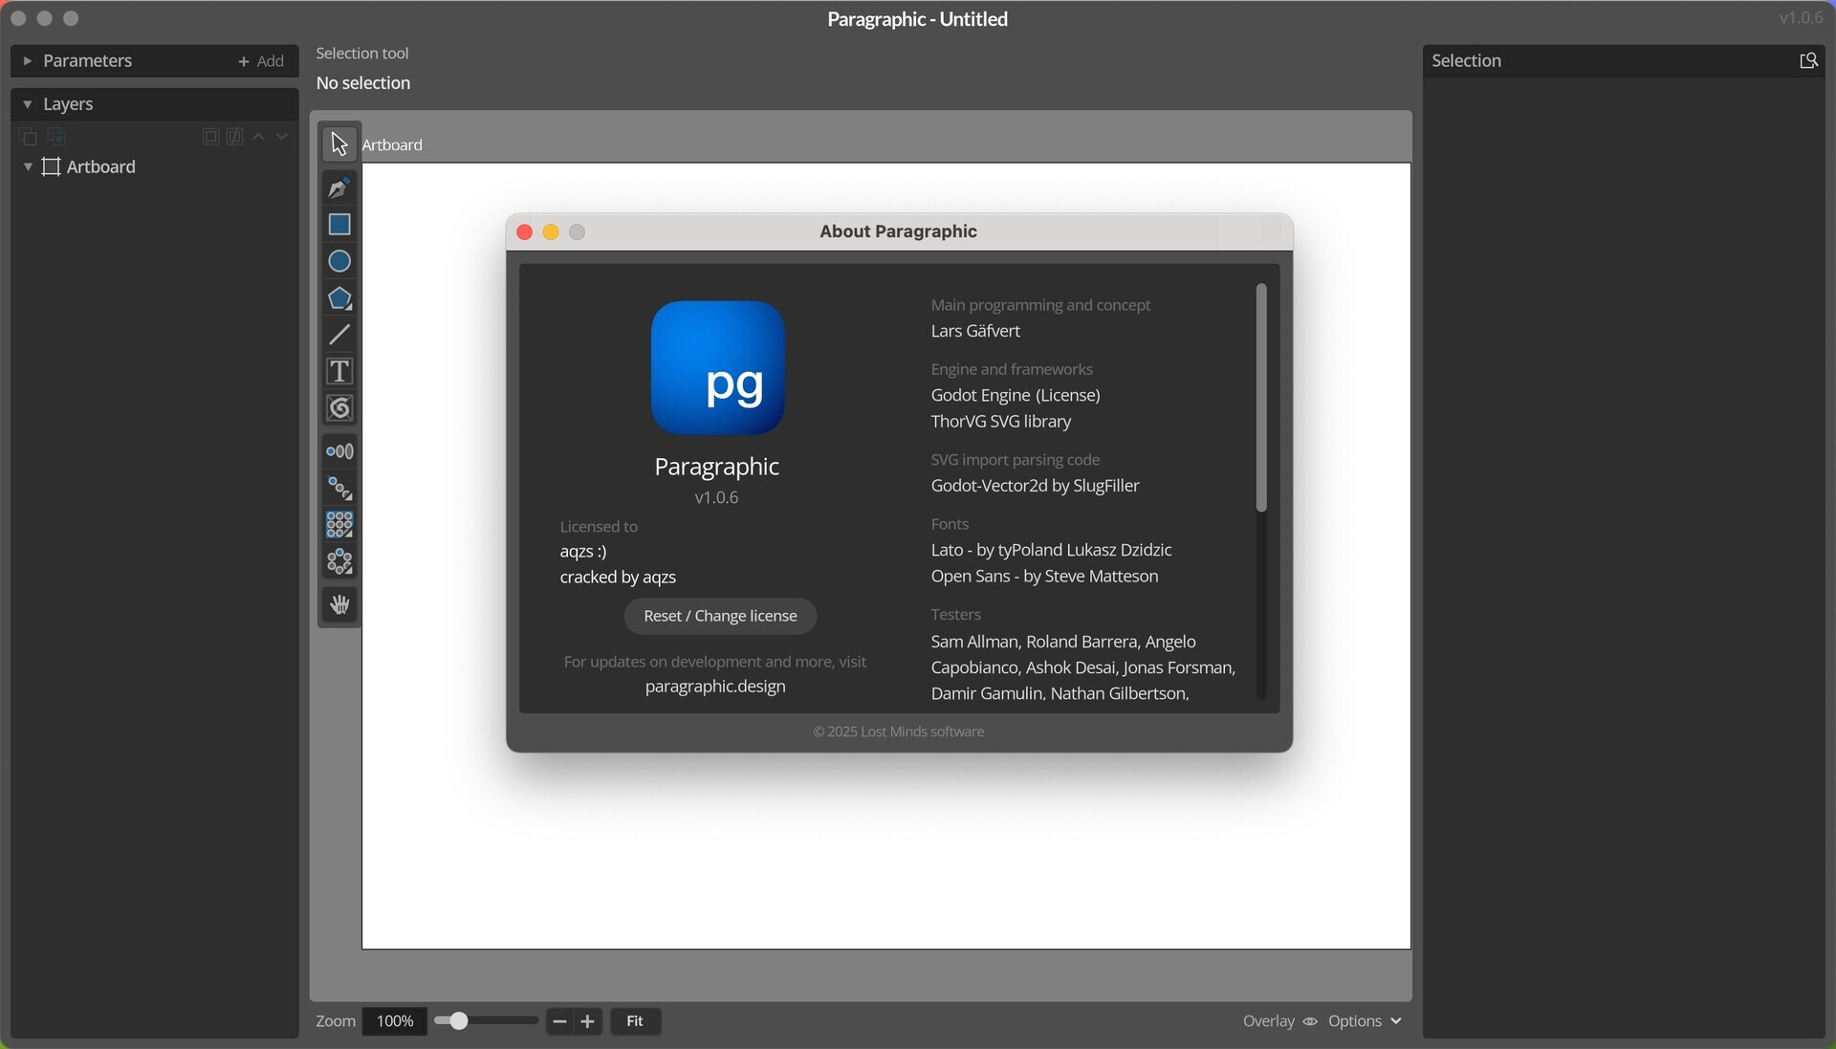This screenshot has width=1836, height=1049.
Task: Select the Ellipse tool
Action: tap(339, 261)
